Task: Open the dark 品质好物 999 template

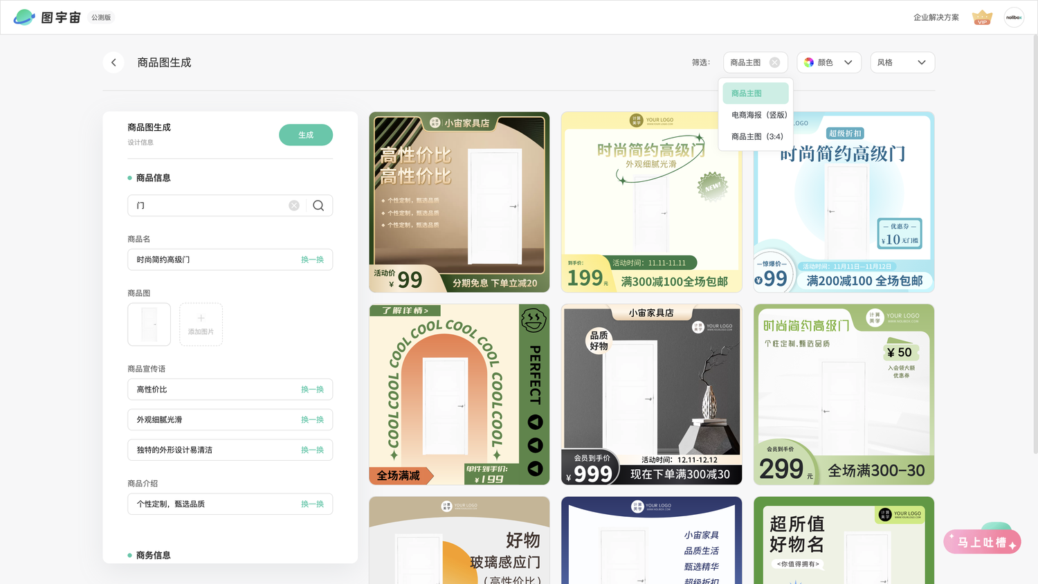Action: coord(651,394)
